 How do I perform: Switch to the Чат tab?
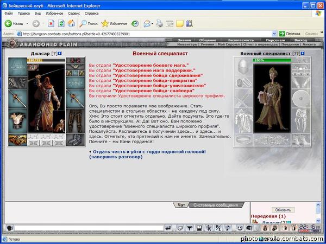point(181,205)
